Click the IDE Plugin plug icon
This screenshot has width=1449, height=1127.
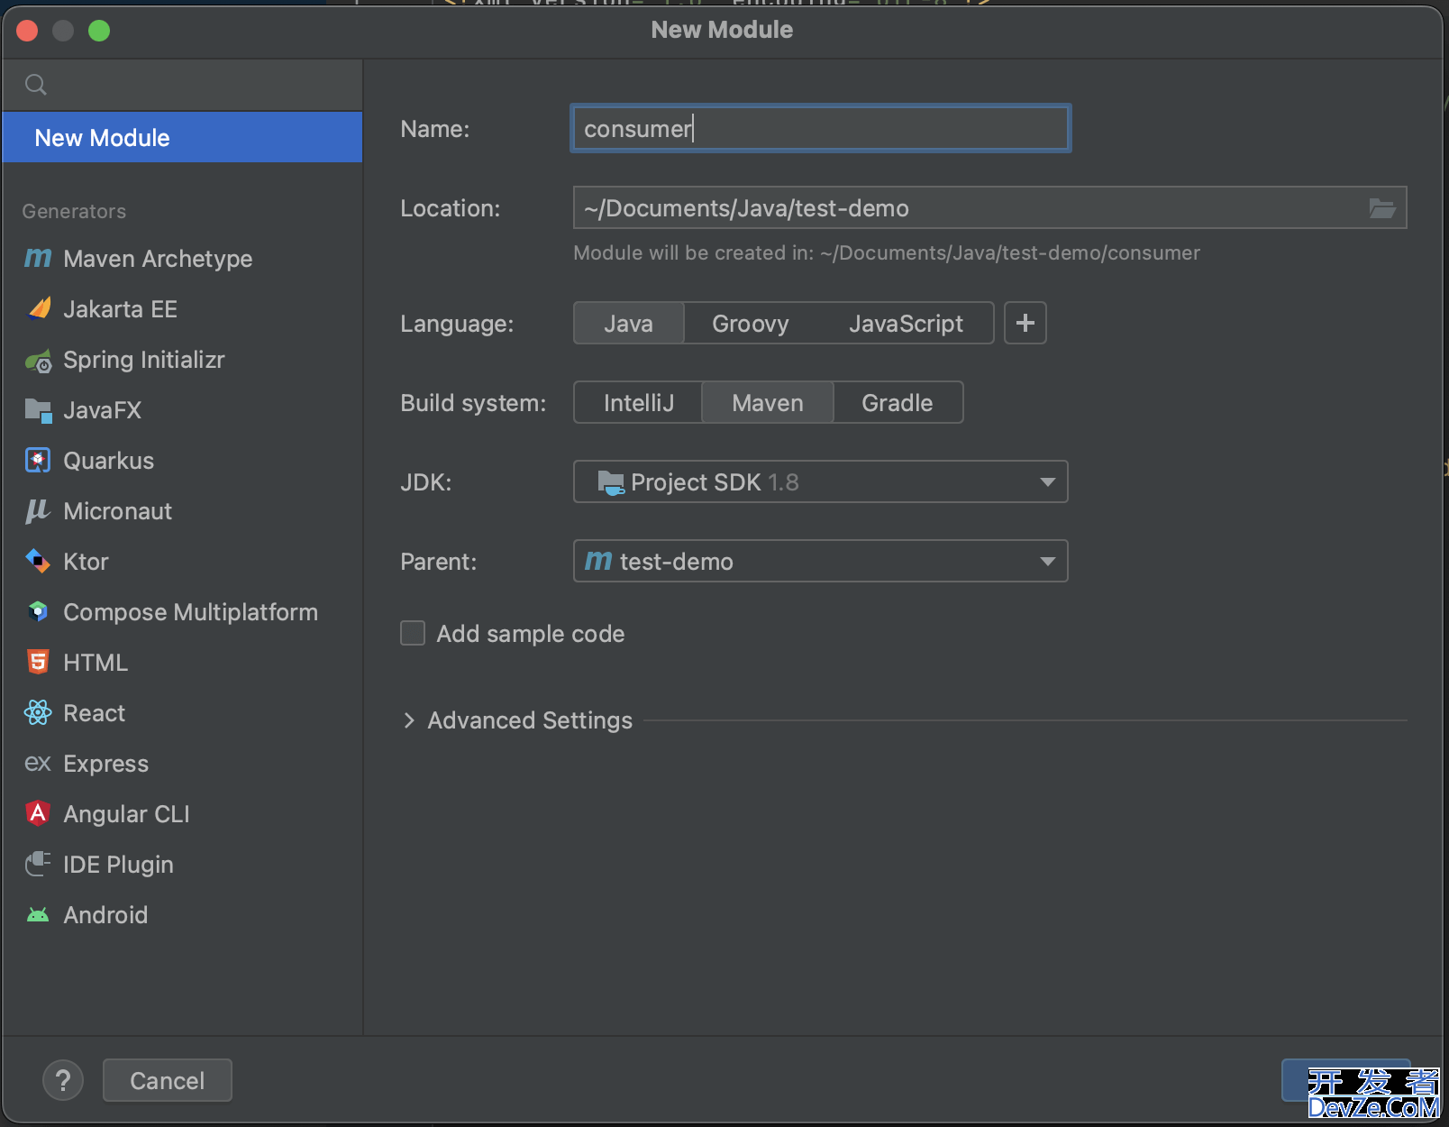[x=38, y=865]
